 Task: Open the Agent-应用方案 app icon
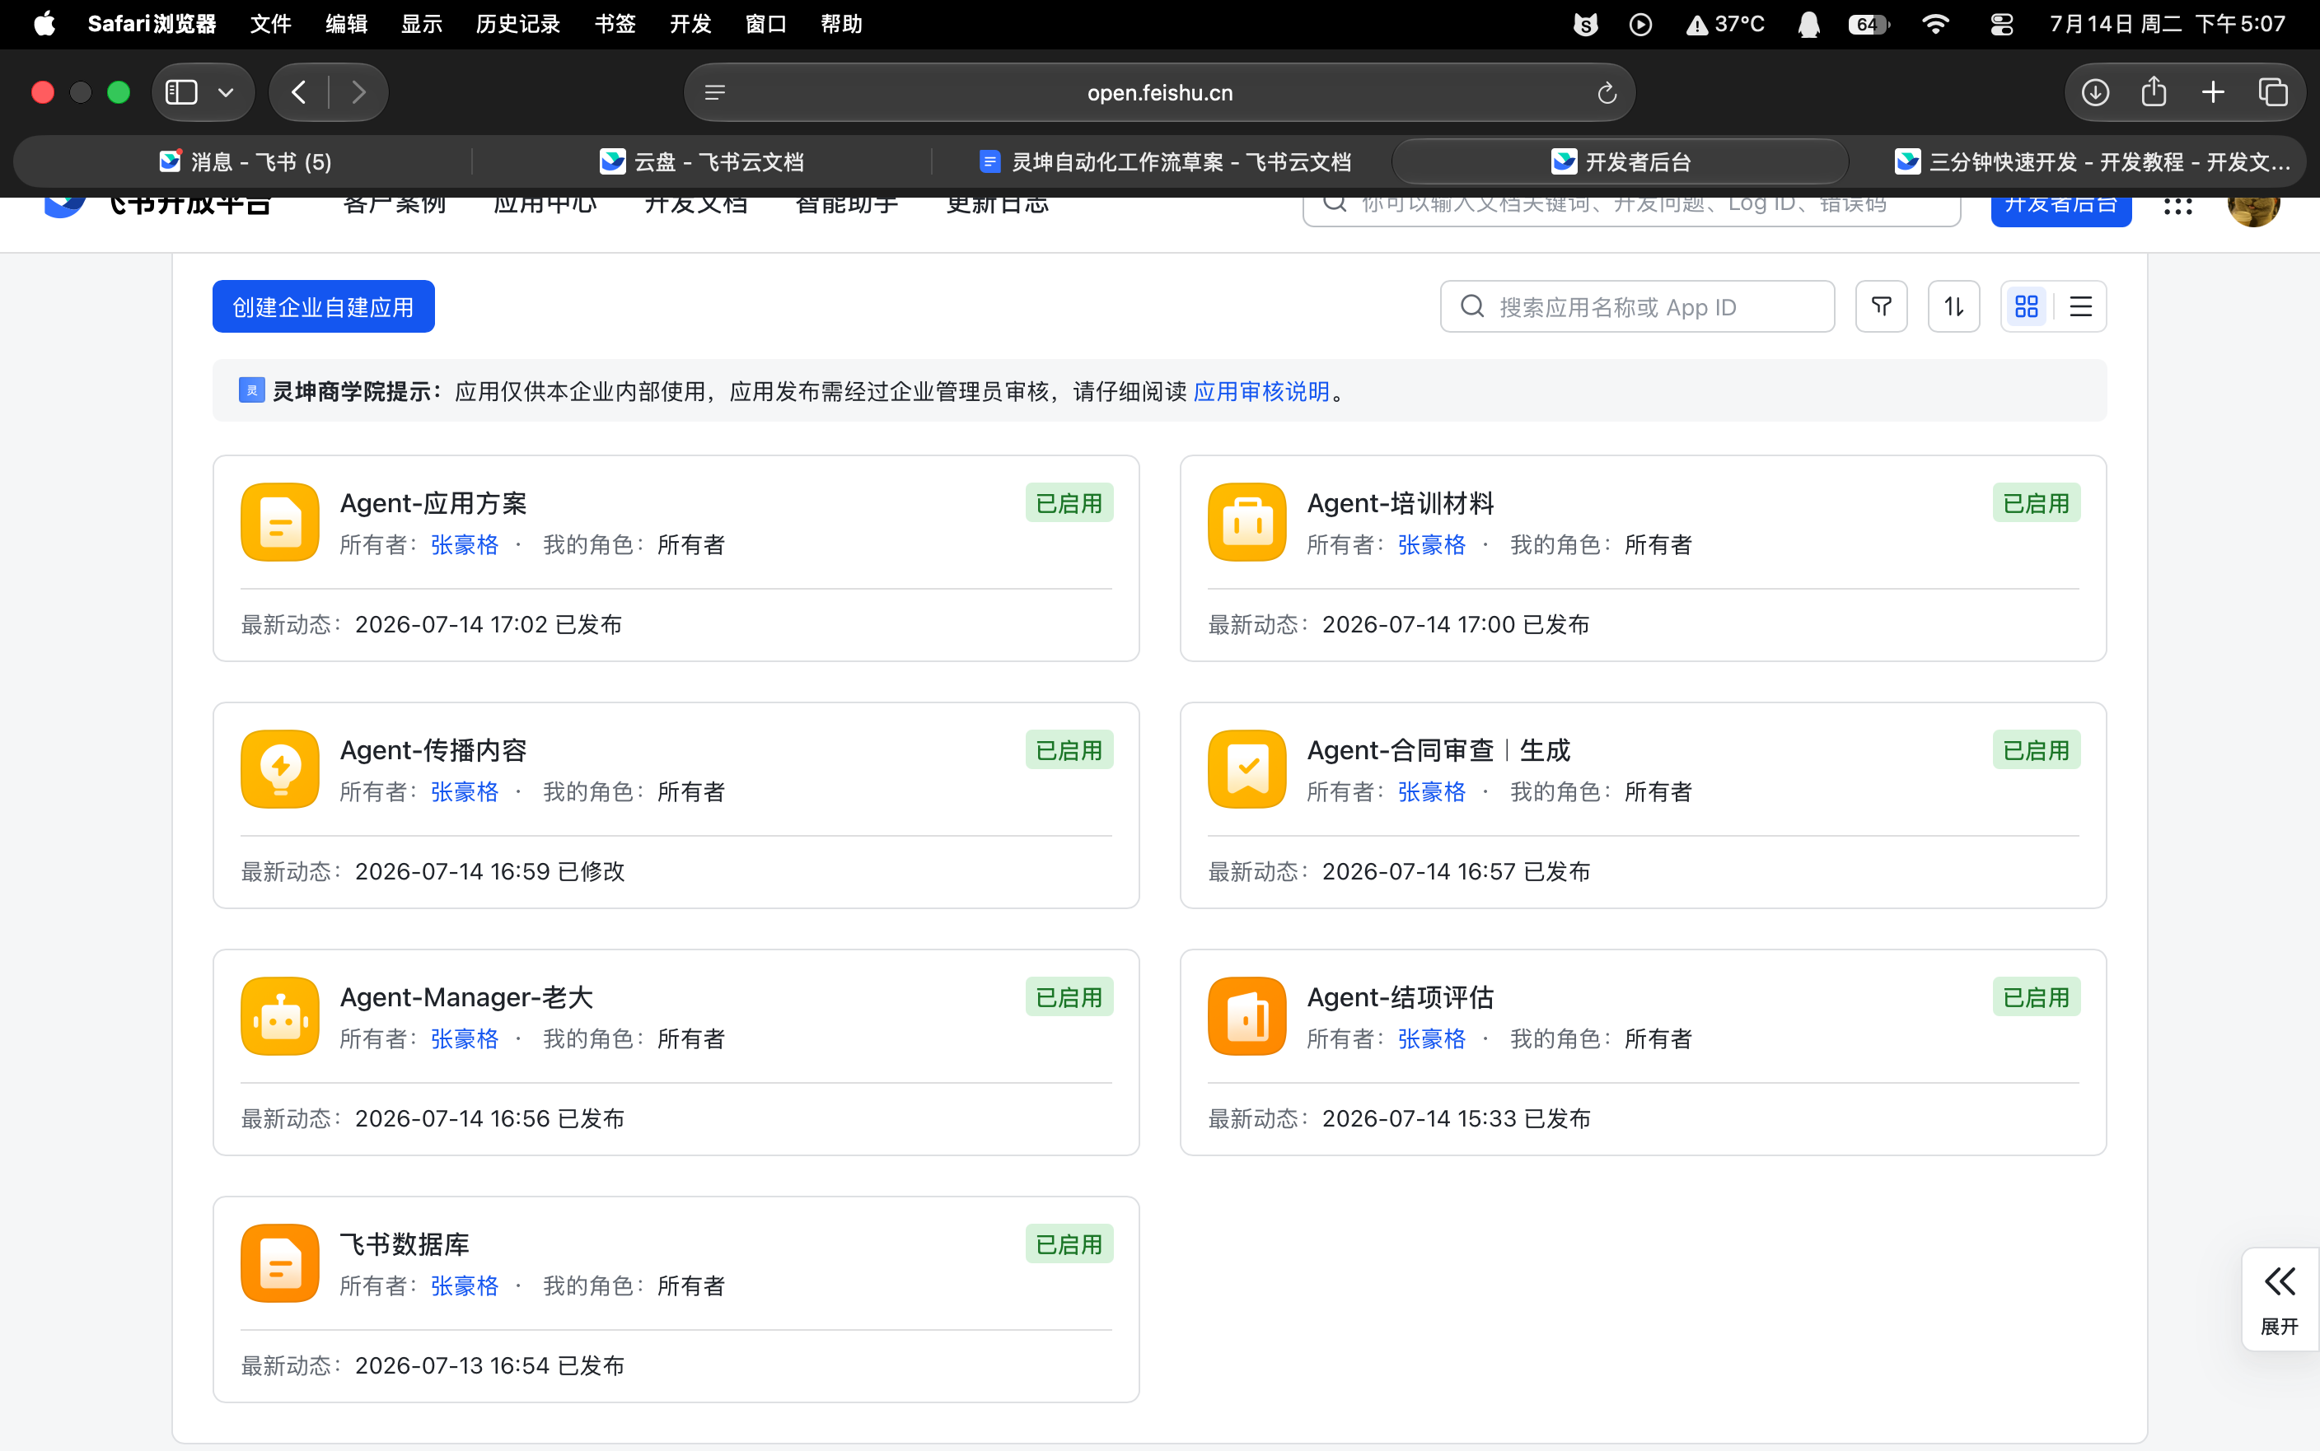pyautogui.click(x=279, y=522)
